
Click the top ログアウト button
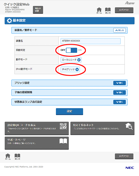point(124,10)
